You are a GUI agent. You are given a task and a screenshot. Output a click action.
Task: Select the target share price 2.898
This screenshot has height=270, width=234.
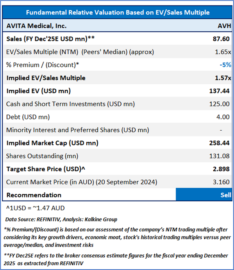pyautogui.click(x=221, y=169)
